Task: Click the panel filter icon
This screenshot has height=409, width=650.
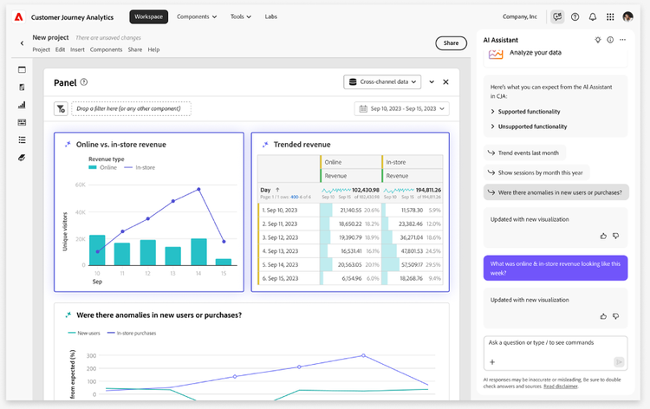Action: pos(61,108)
